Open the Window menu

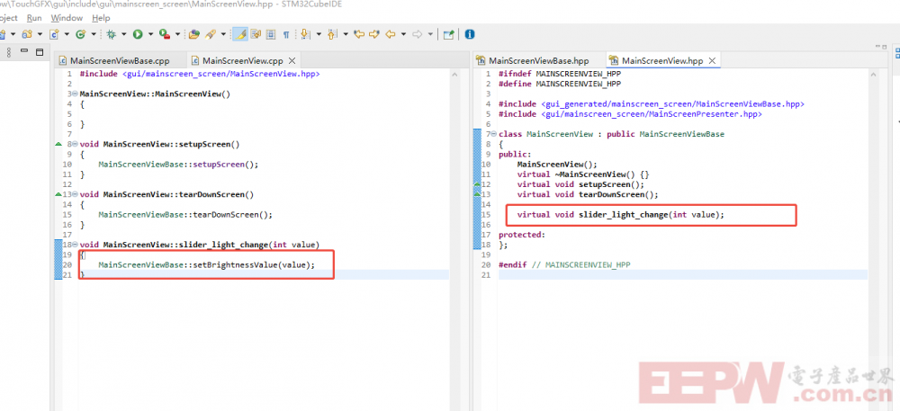pyautogui.click(x=67, y=18)
